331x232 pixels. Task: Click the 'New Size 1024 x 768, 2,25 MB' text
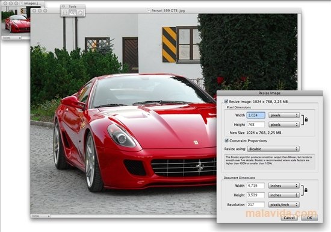pos(255,133)
